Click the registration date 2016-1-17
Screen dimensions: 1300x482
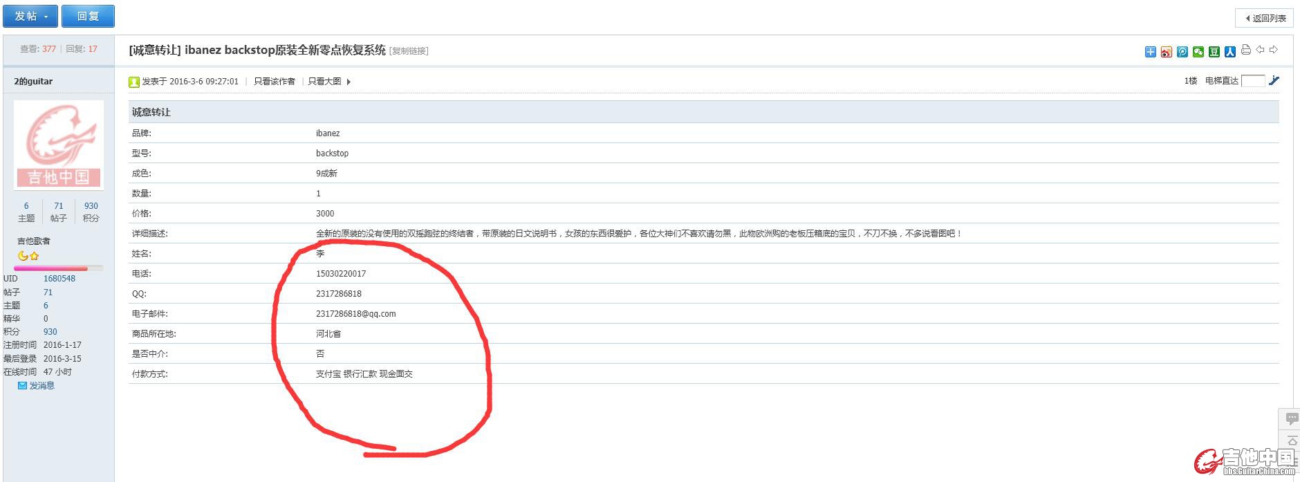(62, 345)
